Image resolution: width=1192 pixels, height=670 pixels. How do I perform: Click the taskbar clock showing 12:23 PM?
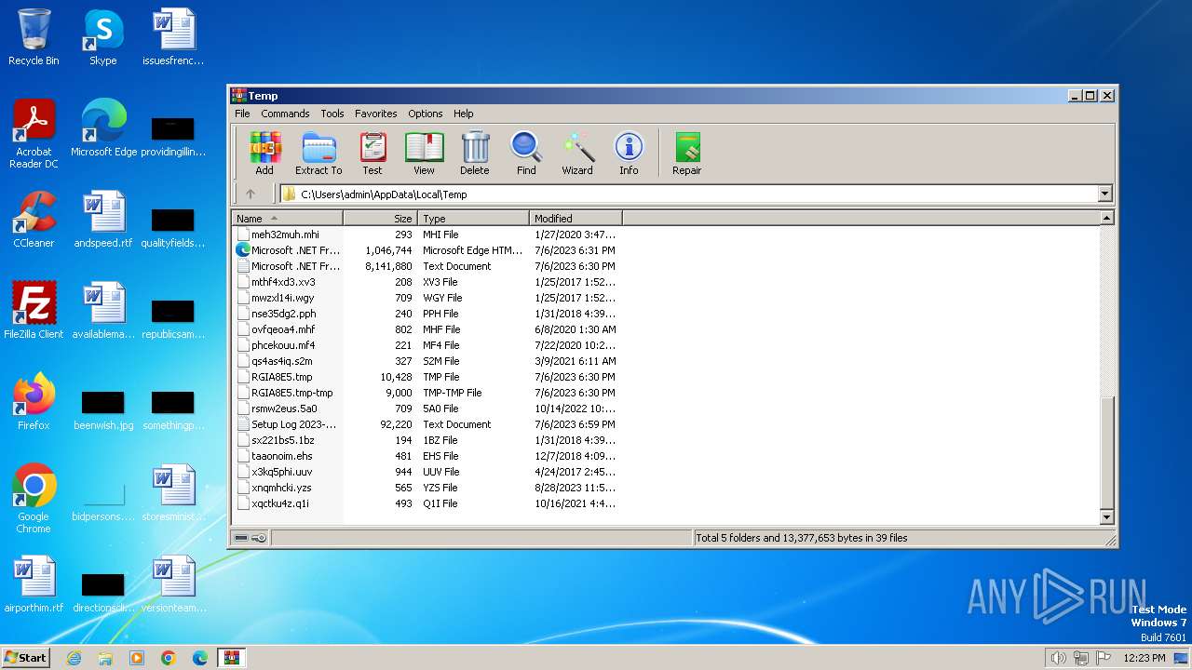pyautogui.click(x=1144, y=658)
